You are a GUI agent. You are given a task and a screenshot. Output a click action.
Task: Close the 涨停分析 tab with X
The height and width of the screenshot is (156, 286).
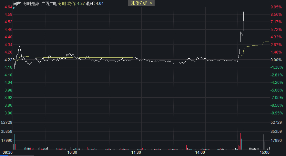pos(151,3)
